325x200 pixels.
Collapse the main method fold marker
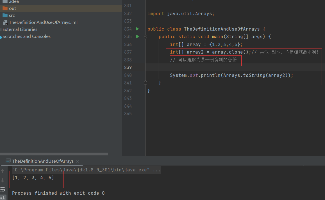point(146,37)
